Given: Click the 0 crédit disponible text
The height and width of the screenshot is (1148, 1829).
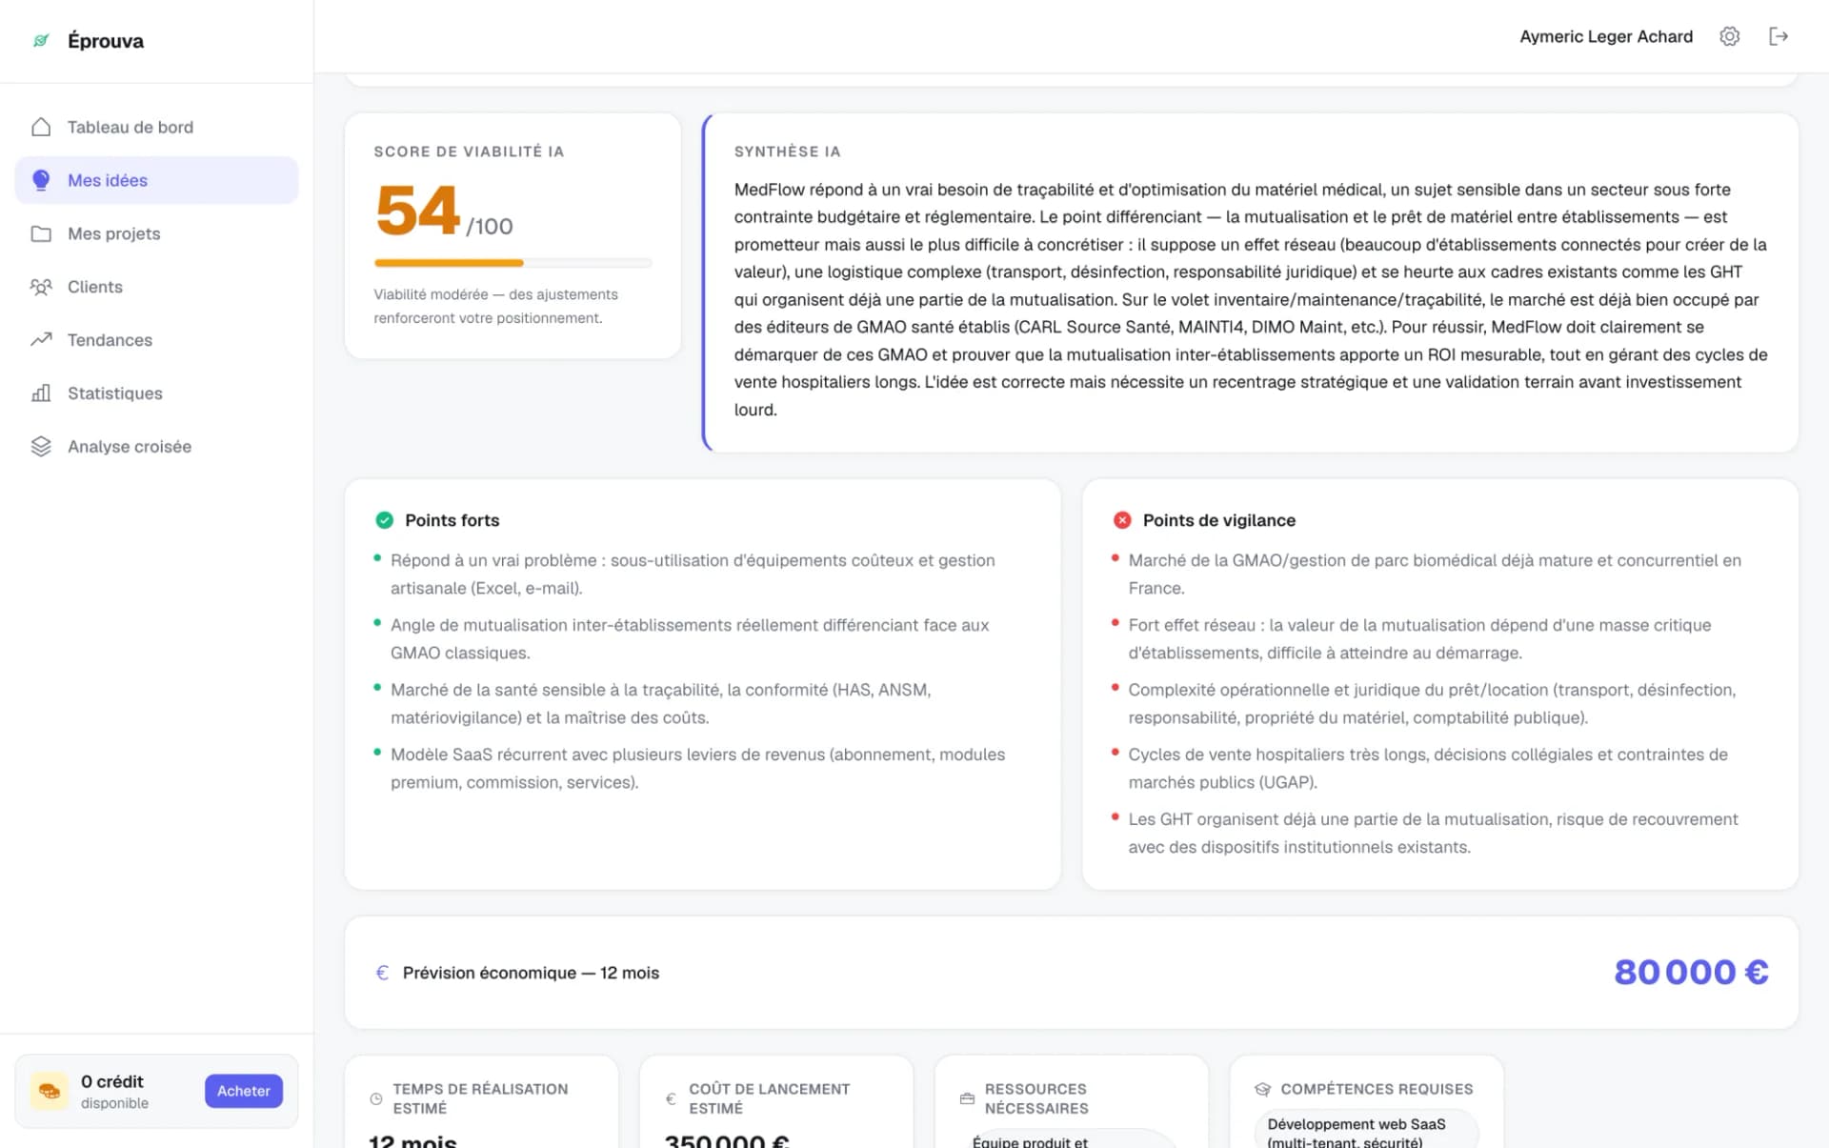Looking at the screenshot, I should pyautogui.click(x=114, y=1091).
